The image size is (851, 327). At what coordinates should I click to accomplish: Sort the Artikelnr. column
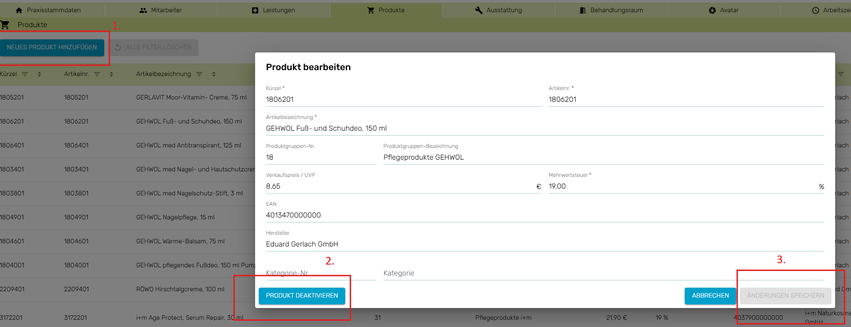click(x=111, y=74)
